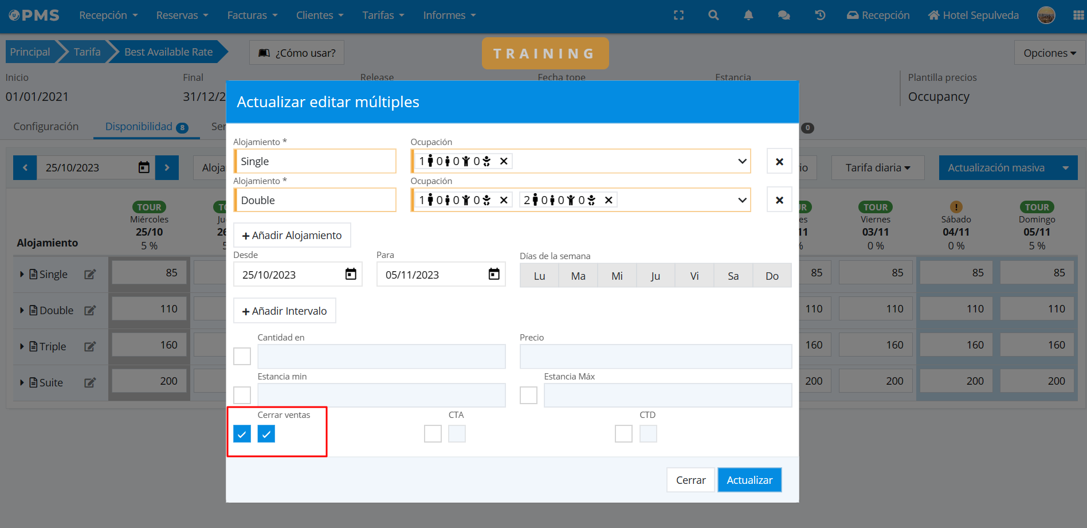Uncheck the first Cerrar ventas checkbox
1087x528 pixels.
242,434
